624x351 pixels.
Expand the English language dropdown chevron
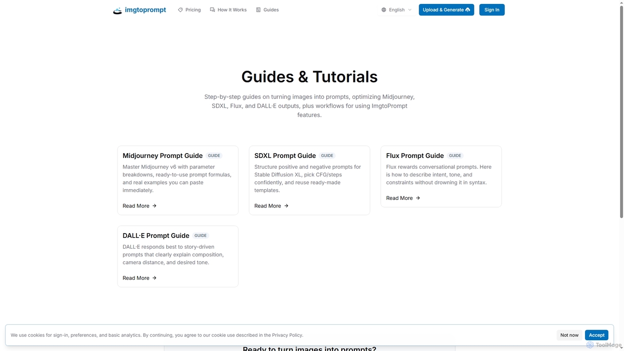[409, 10]
